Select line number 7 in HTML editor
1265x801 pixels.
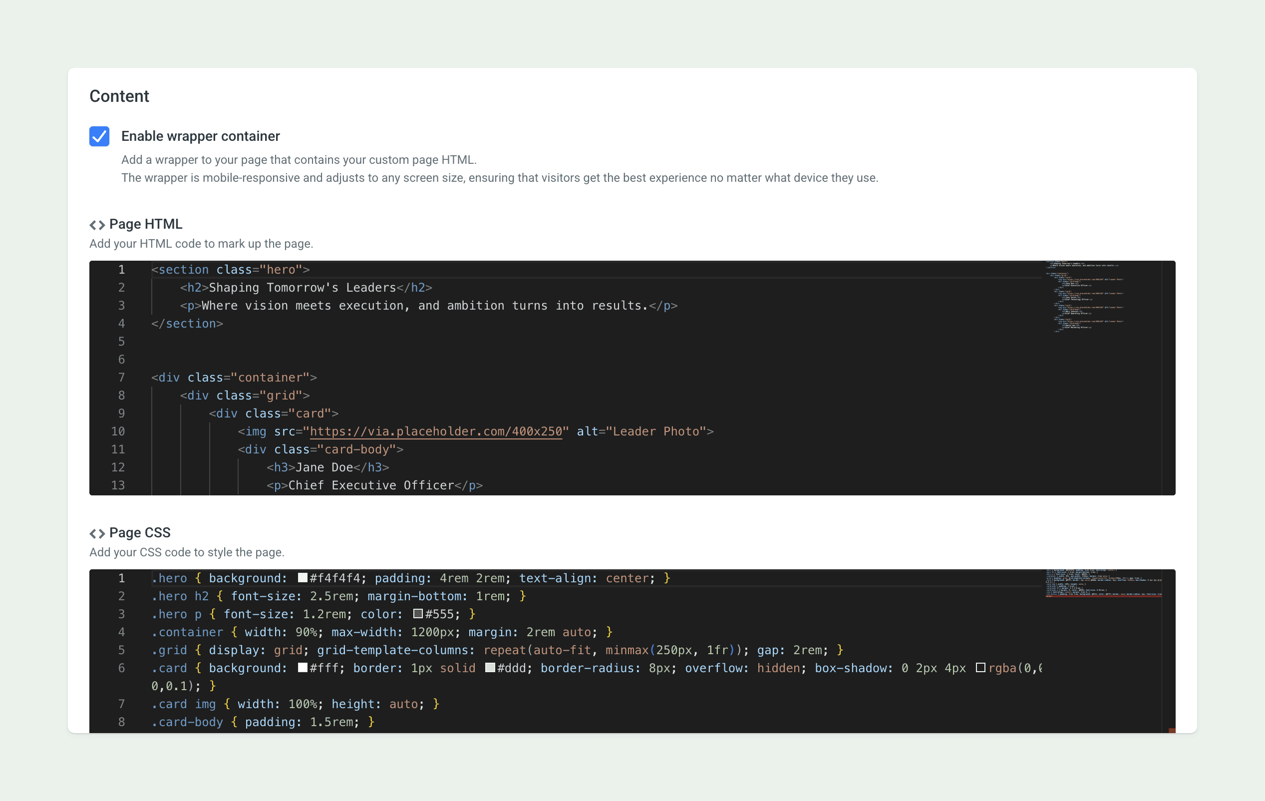coord(121,378)
